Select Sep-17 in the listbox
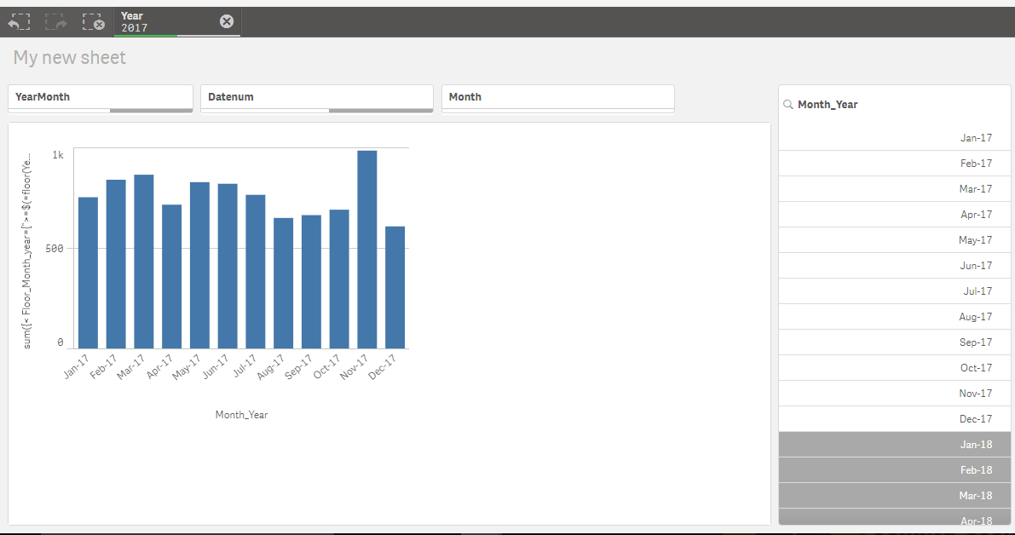 pos(894,342)
